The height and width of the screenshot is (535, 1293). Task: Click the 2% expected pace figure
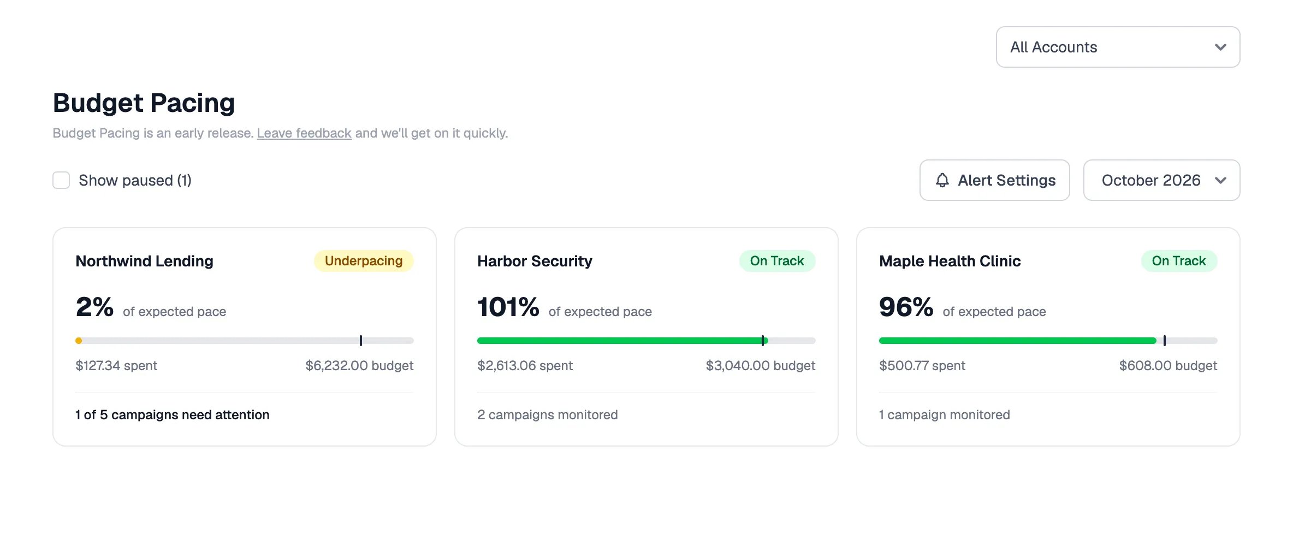(95, 307)
